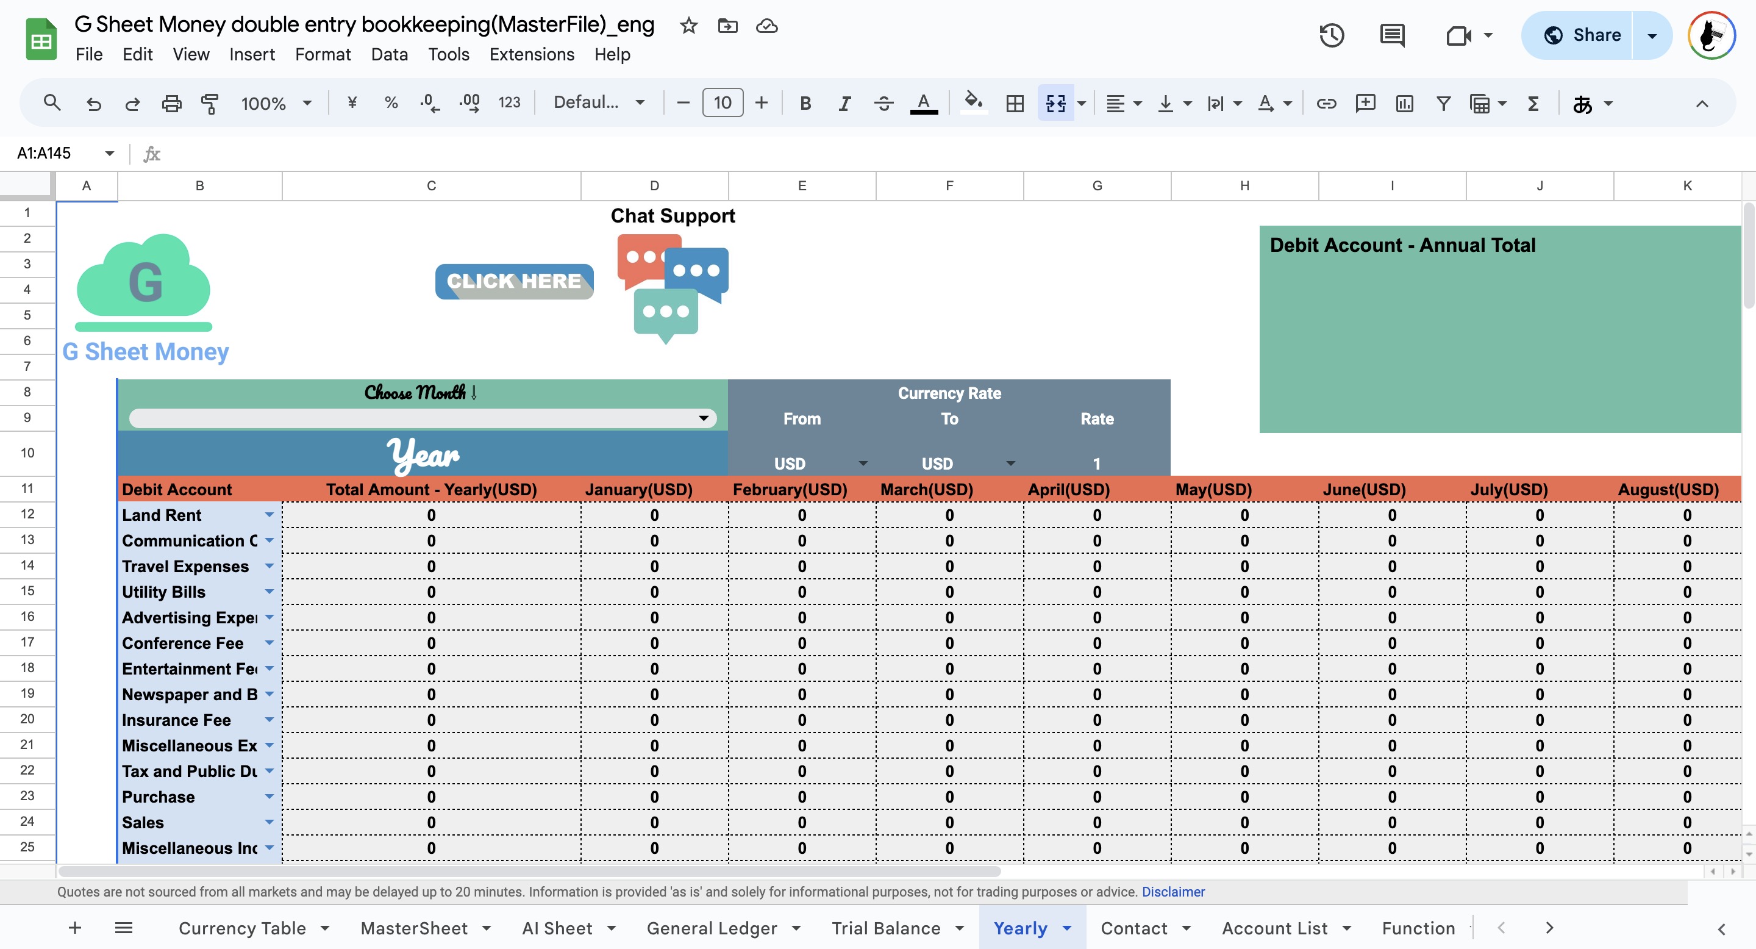This screenshot has width=1756, height=949.
Task: Open the zoom 100% dropdown
Action: [x=276, y=104]
